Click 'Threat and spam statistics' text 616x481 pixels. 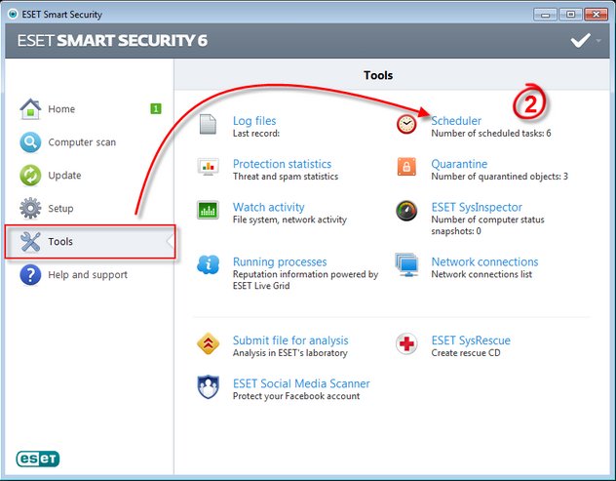point(286,177)
